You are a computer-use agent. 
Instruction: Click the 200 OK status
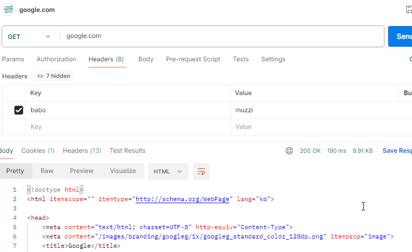click(x=311, y=151)
